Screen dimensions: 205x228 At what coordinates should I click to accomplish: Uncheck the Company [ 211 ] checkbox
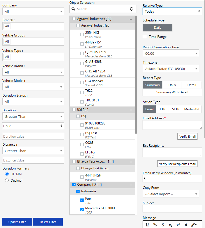[74, 185]
